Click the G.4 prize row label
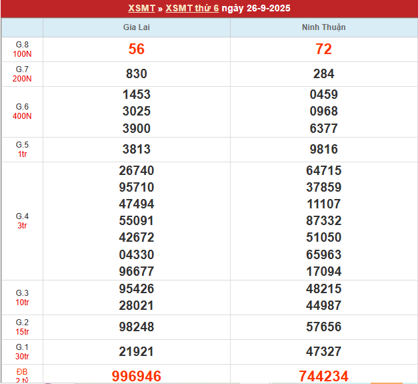Image resolution: width=418 pixels, height=384 pixels. [x=22, y=220]
